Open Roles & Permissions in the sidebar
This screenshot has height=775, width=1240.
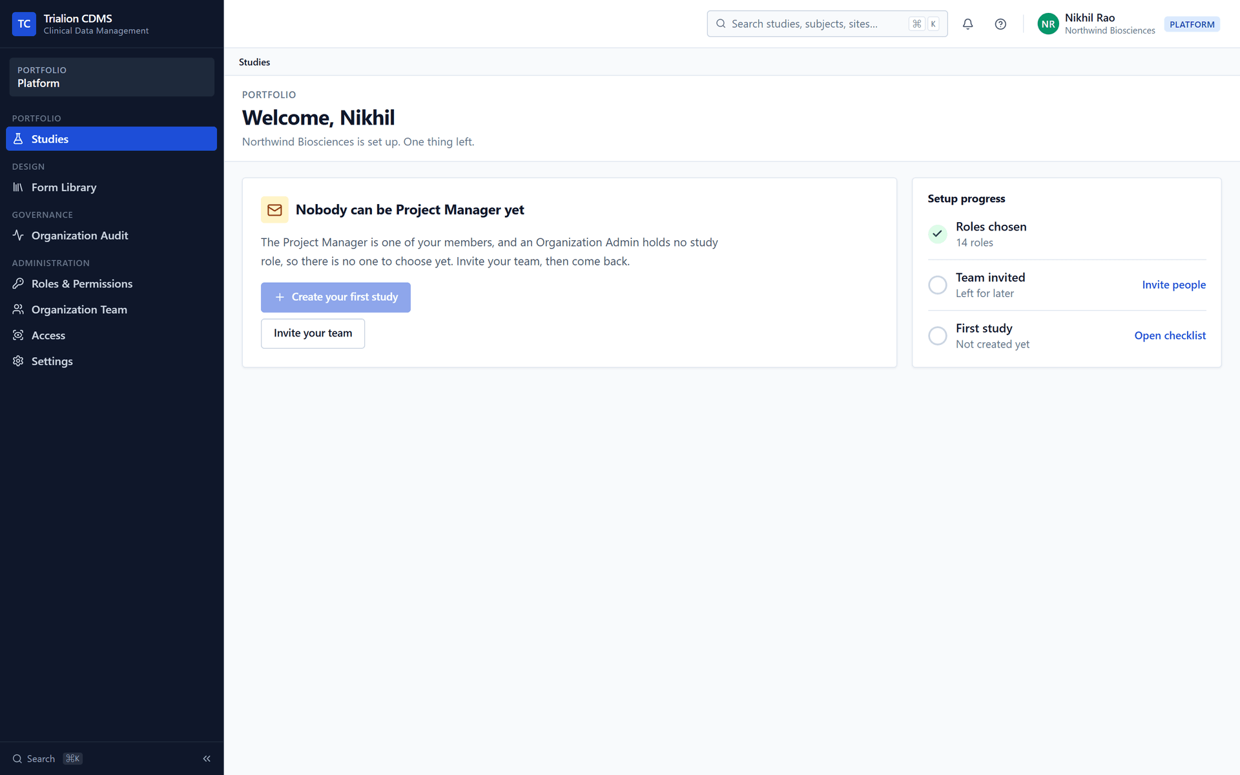[112, 284]
